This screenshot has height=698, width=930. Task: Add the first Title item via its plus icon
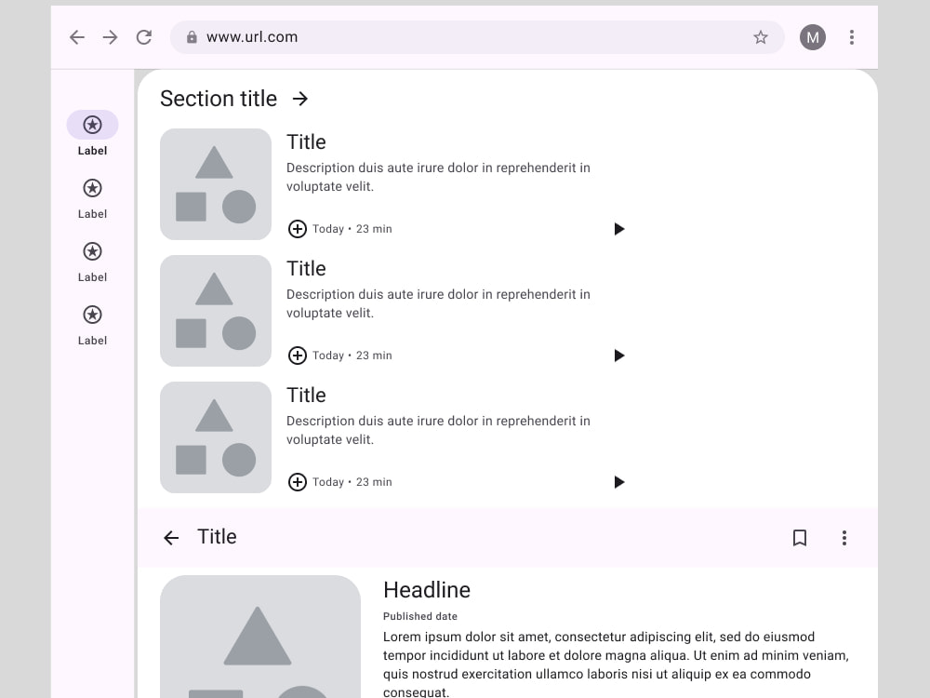(298, 228)
